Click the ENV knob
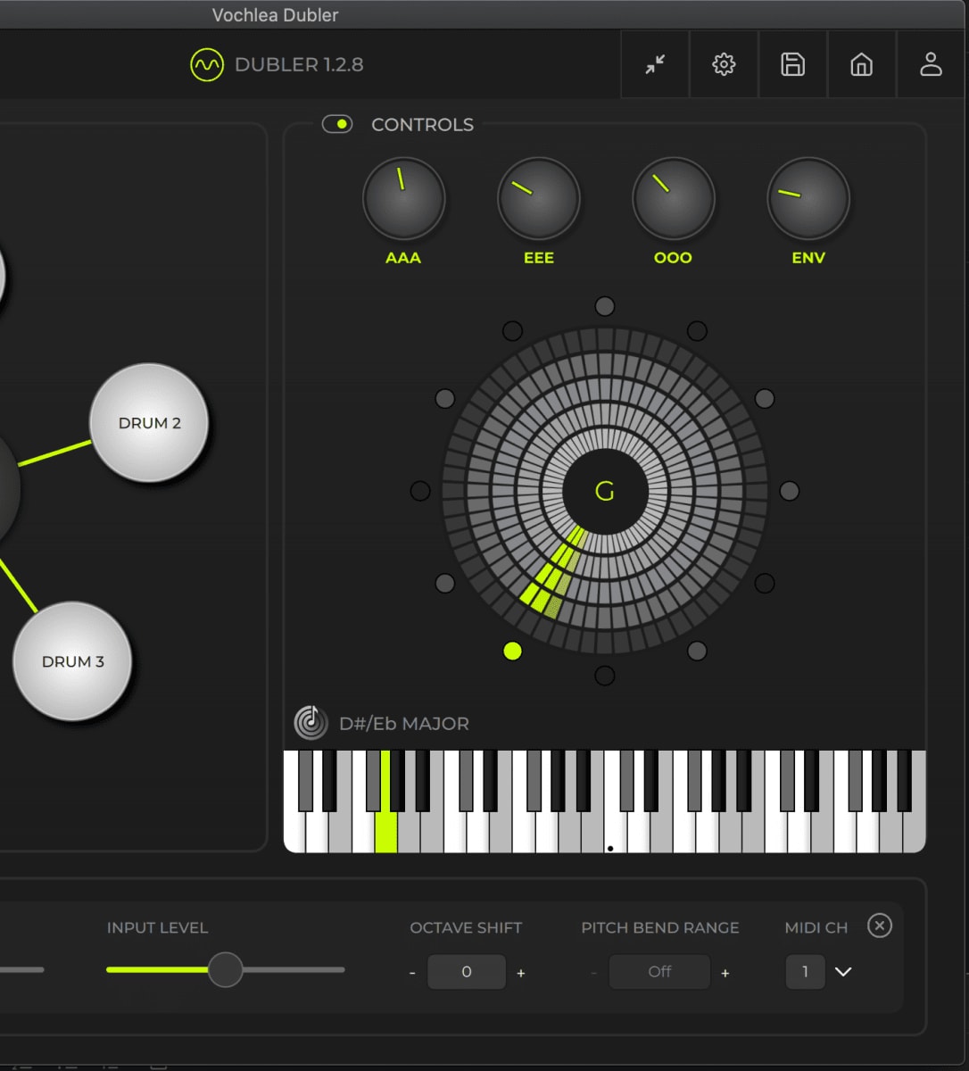 point(808,198)
